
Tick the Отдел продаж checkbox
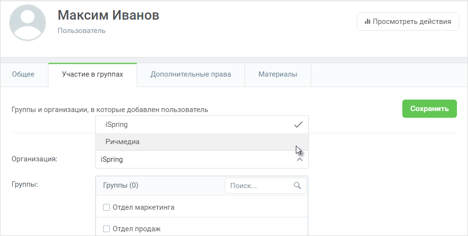coord(106,229)
